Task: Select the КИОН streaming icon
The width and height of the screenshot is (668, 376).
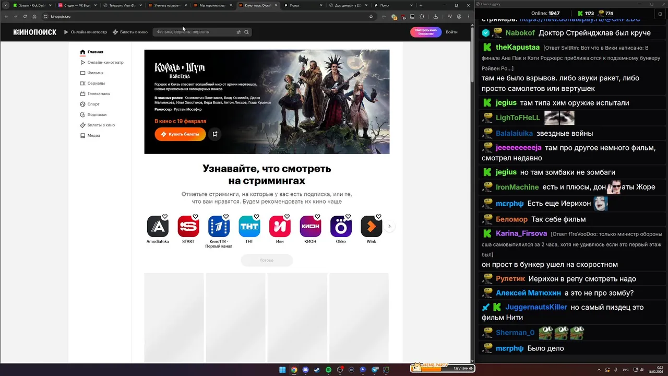Action: [311, 227]
